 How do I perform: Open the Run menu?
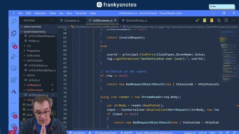[69, 13]
